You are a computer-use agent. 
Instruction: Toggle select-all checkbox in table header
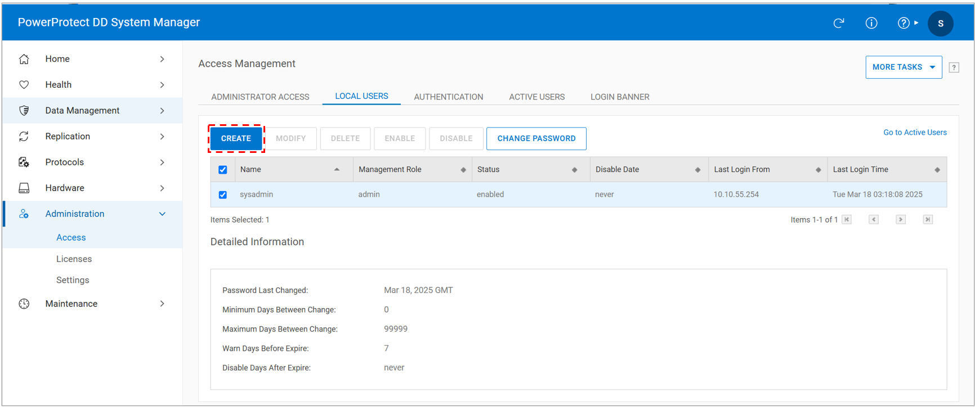(223, 170)
